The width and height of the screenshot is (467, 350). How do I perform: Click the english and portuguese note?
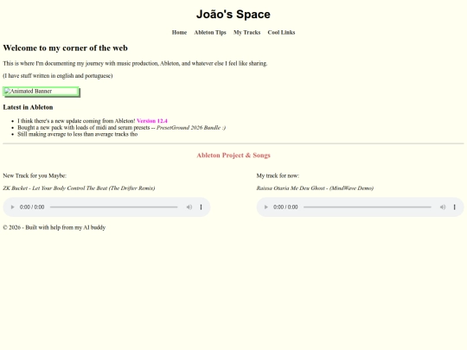[x=58, y=76]
